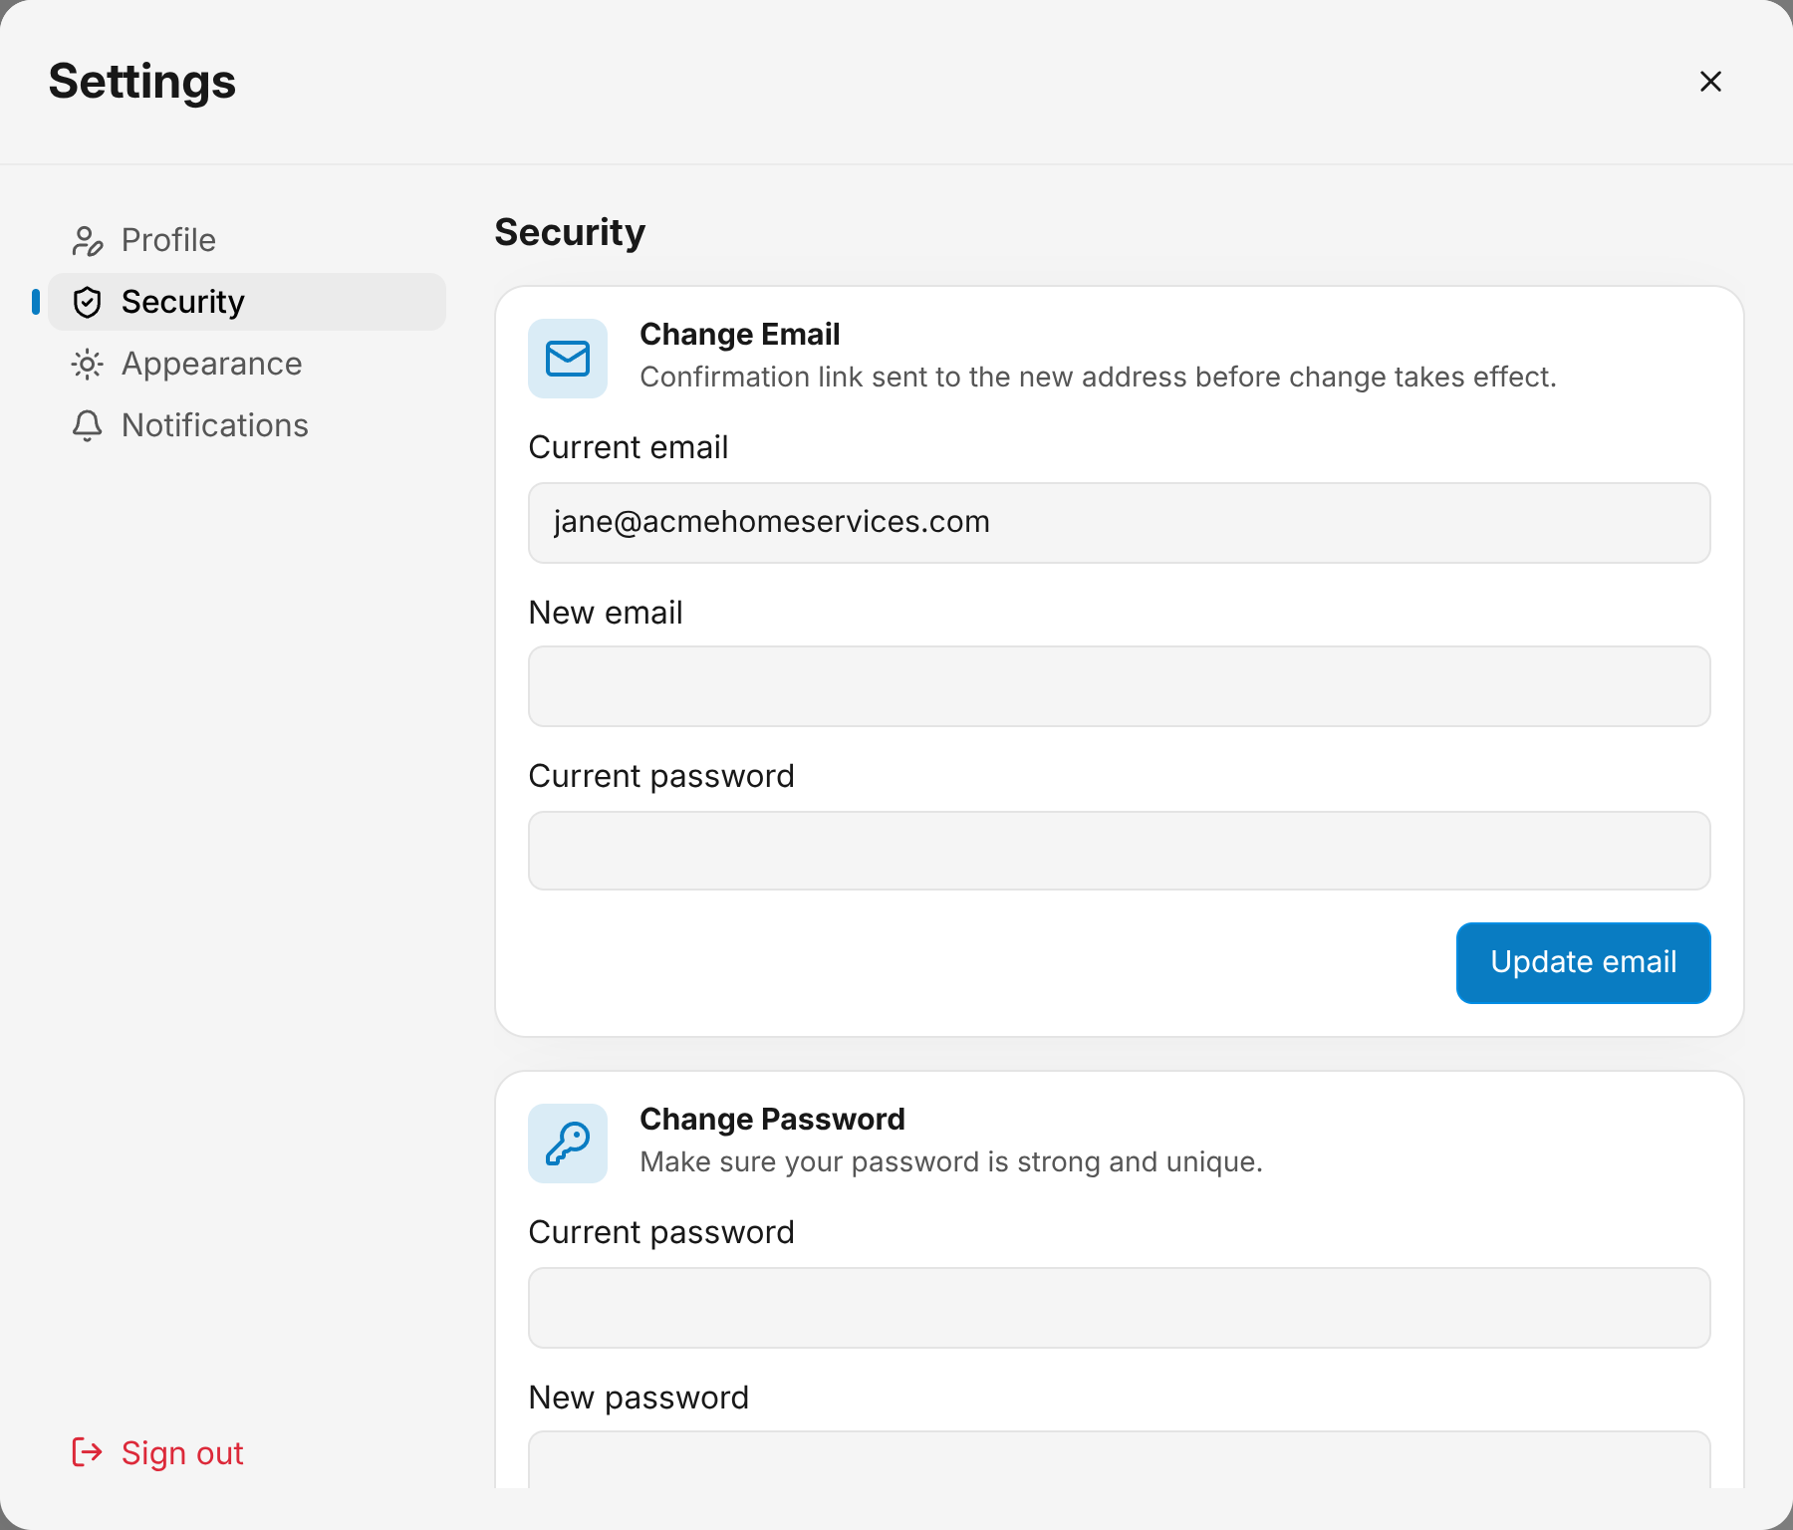Focus Current password field in Change Password card

coord(1120,1308)
